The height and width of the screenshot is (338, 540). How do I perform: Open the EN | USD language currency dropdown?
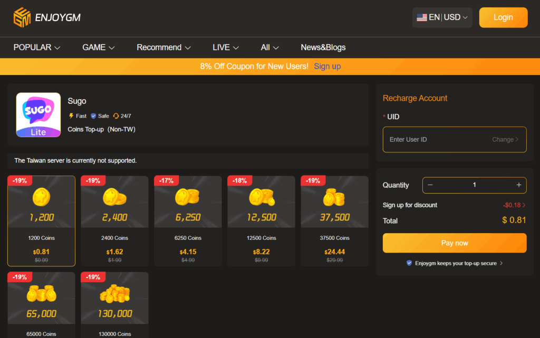click(442, 17)
